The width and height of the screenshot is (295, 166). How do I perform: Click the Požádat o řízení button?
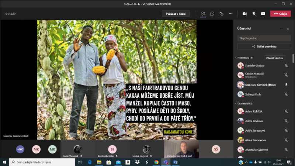[x=176, y=14]
